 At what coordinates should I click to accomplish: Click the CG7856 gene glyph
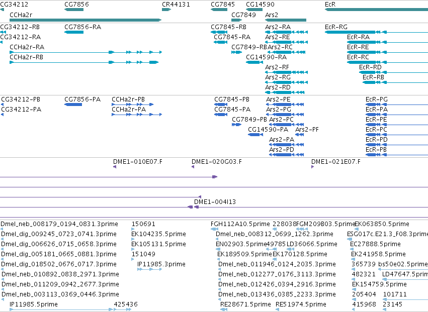[74, 10]
